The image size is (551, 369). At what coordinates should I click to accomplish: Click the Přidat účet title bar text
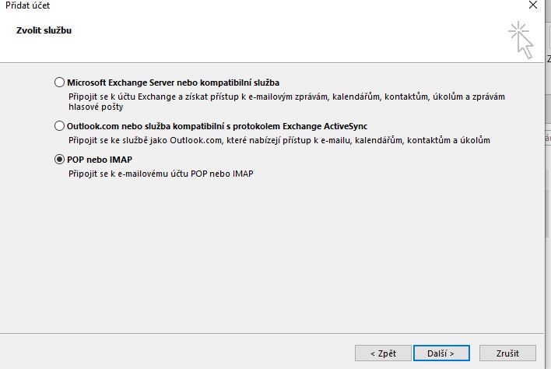24,5
